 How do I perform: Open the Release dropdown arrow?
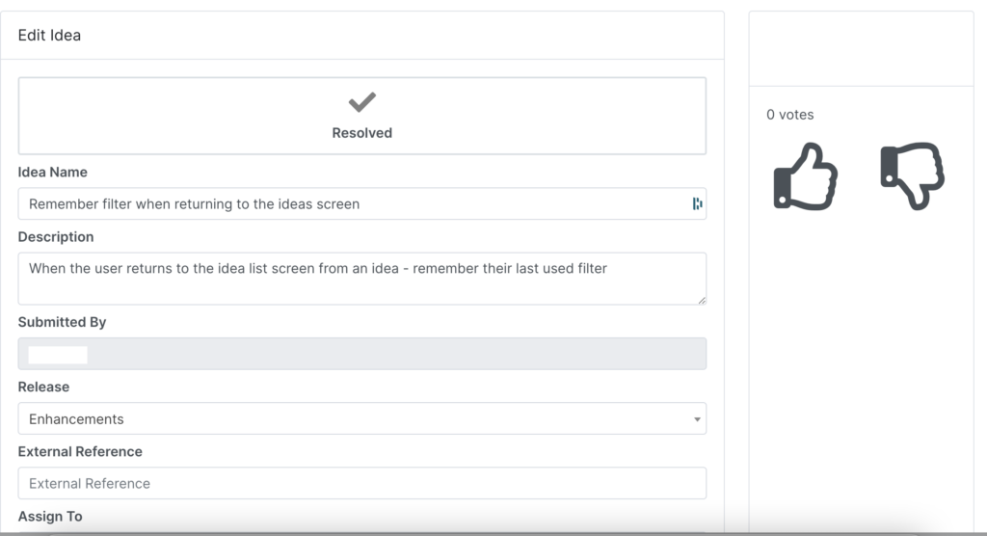697,419
